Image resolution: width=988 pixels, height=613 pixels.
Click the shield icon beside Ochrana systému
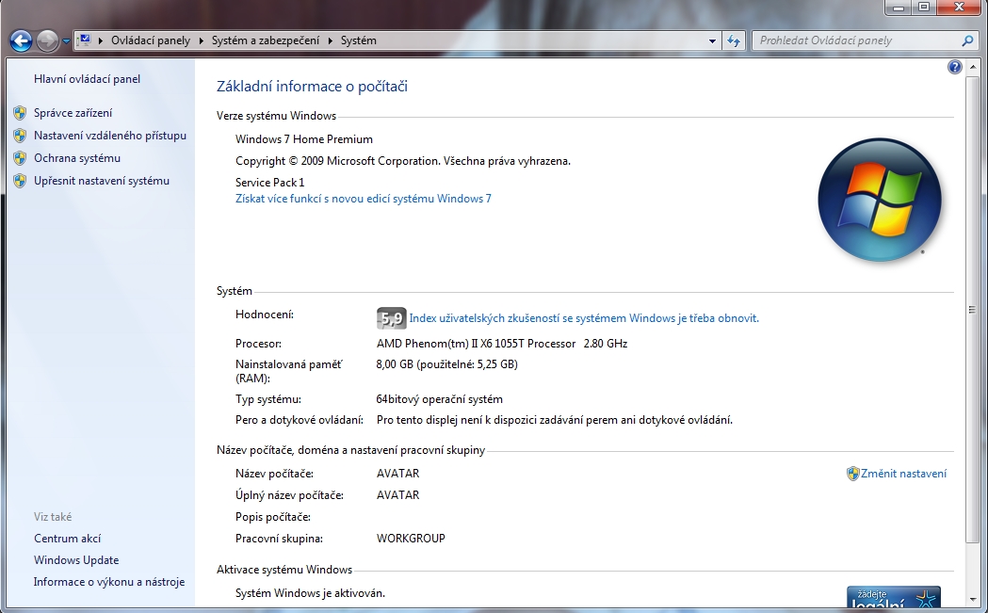pos(20,158)
